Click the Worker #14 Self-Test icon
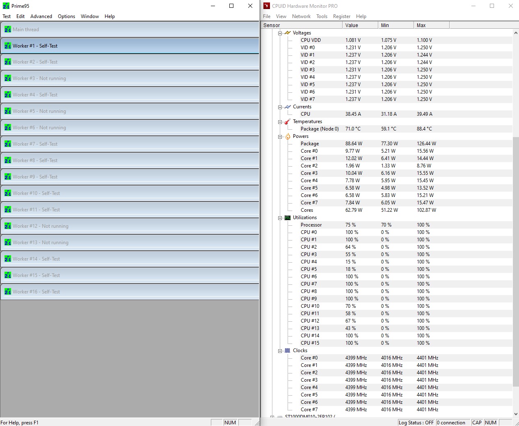Screen dimensions: 519x426 click(x=8, y=259)
